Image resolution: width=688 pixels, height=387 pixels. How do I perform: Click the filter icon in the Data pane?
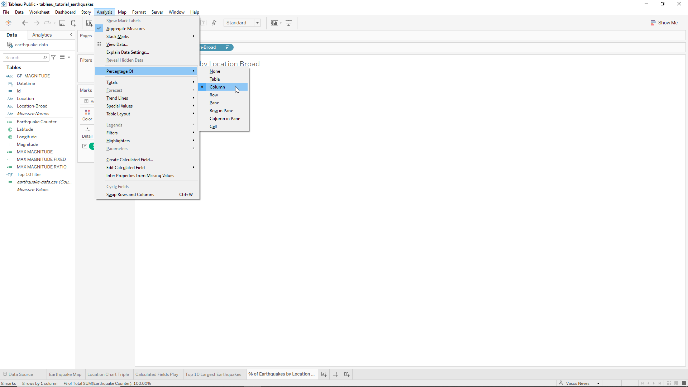click(53, 57)
